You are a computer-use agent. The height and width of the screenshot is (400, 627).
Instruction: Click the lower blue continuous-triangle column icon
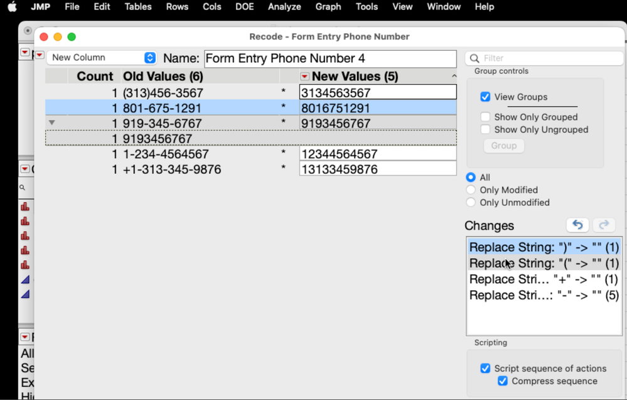pos(25,295)
